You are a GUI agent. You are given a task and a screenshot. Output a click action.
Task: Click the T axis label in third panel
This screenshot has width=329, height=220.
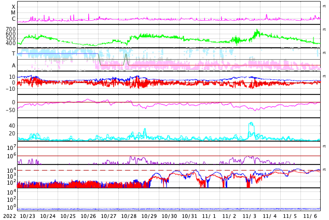coord(13,53)
